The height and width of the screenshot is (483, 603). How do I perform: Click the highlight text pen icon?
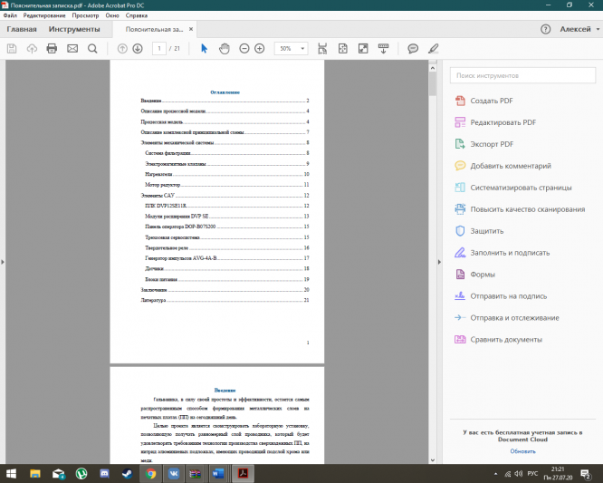click(435, 48)
